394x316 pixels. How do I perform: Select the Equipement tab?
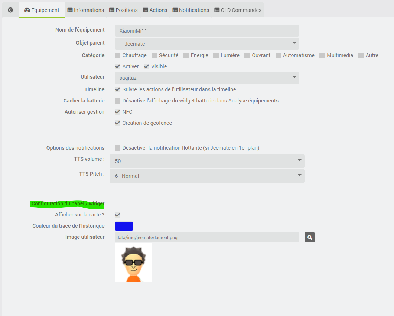(42, 10)
